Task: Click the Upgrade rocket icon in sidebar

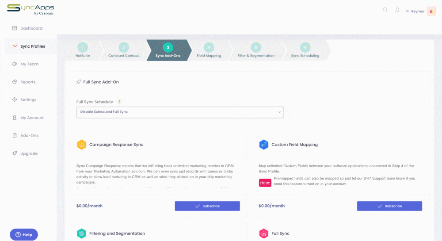Action: (15, 153)
